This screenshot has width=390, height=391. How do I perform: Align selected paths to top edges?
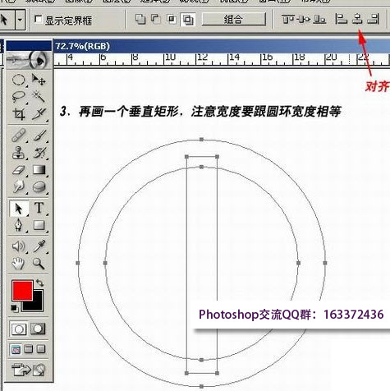click(x=287, y=20)
